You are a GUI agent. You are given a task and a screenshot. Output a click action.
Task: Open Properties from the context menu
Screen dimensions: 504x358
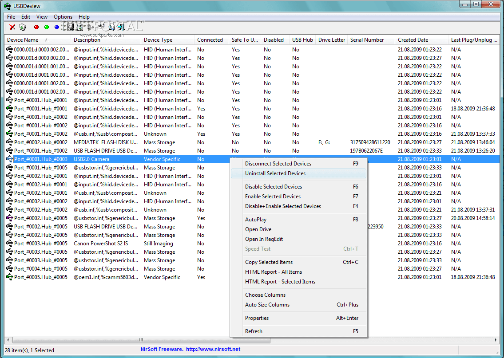point(298,318)
